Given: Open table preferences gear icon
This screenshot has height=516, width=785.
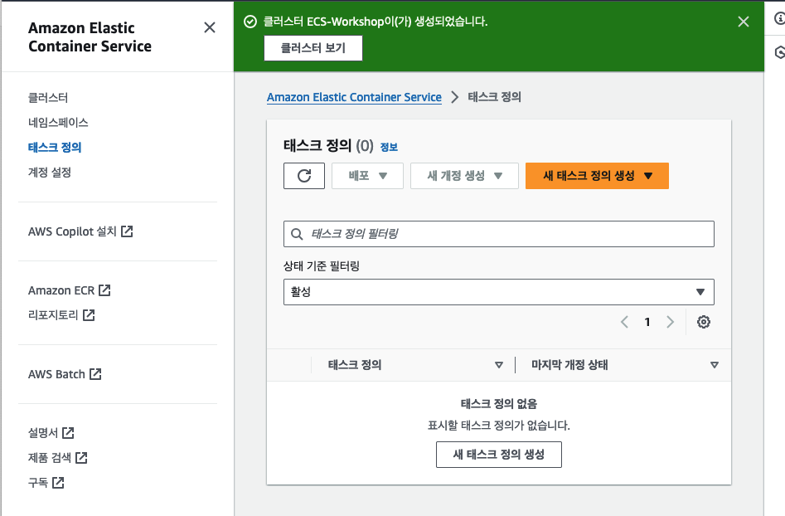Looking at the screenshot, I should [704, 322].
